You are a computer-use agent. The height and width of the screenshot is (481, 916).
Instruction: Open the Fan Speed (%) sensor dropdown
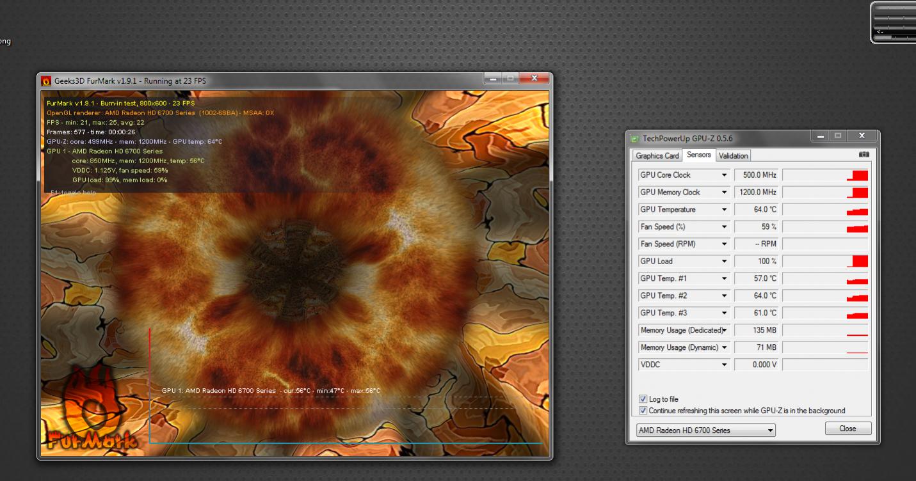(x=725, y=227)
